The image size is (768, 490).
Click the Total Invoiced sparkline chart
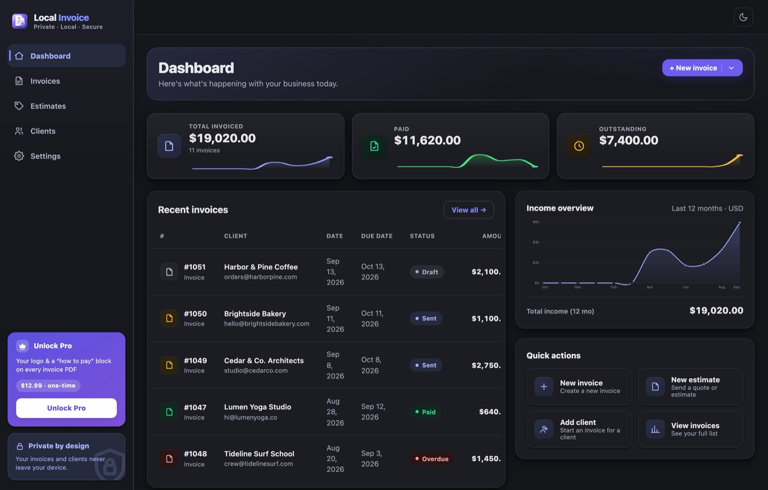pos(262,163)
